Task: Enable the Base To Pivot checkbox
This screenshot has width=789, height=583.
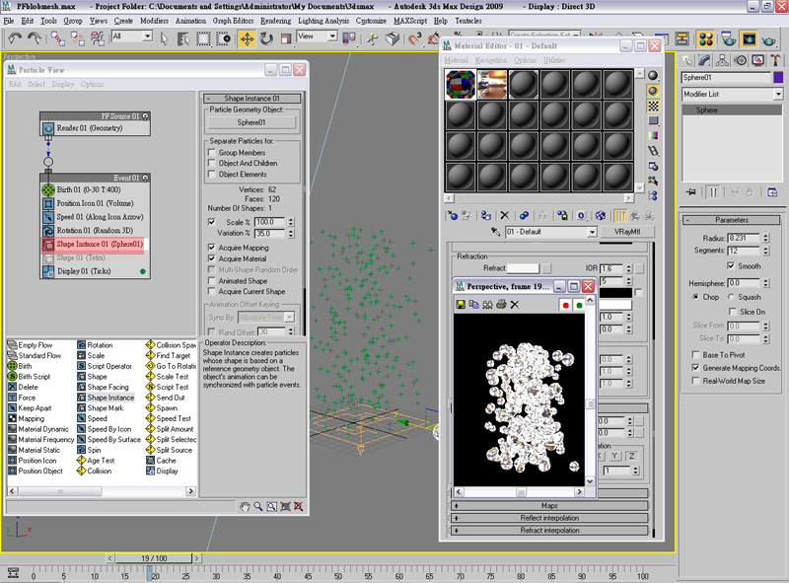Action: click(x=695, y=355)
